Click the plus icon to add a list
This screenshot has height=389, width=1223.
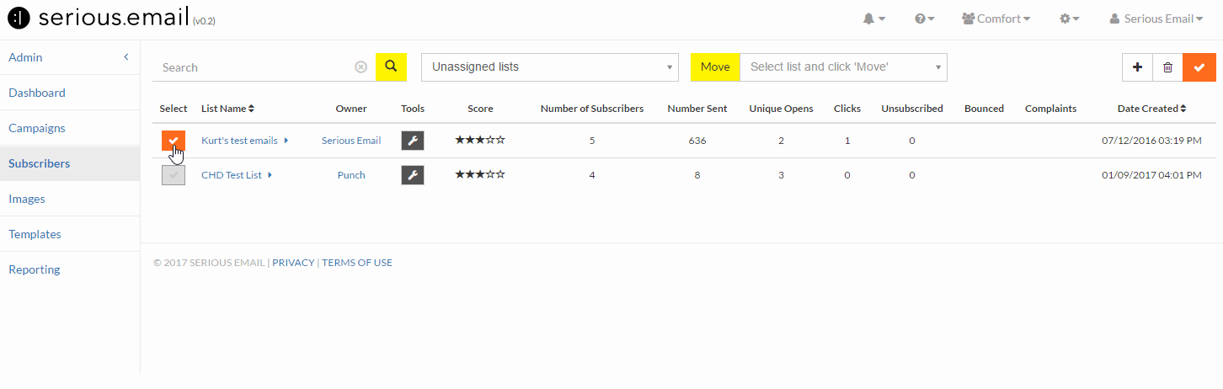click(x=1137, y=67)
